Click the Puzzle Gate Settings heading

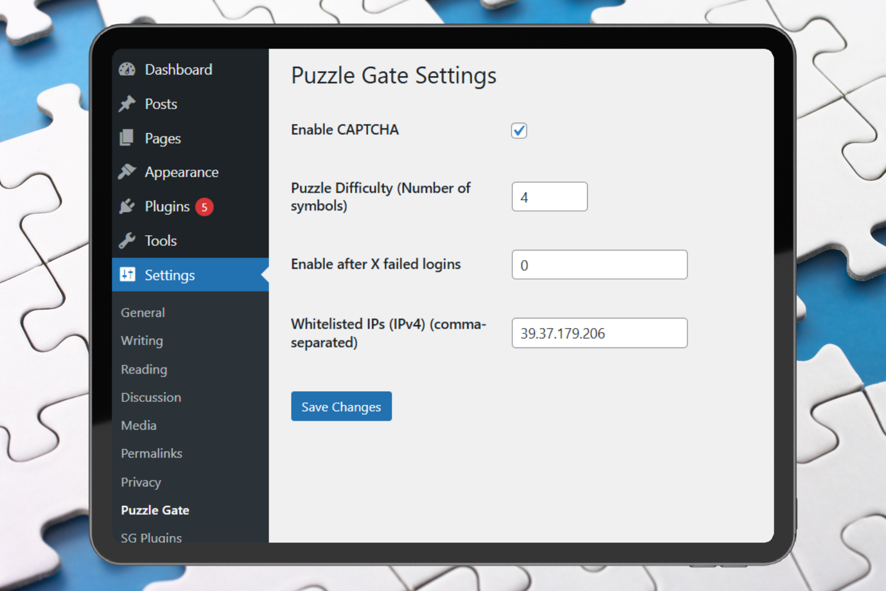[394, 76]
